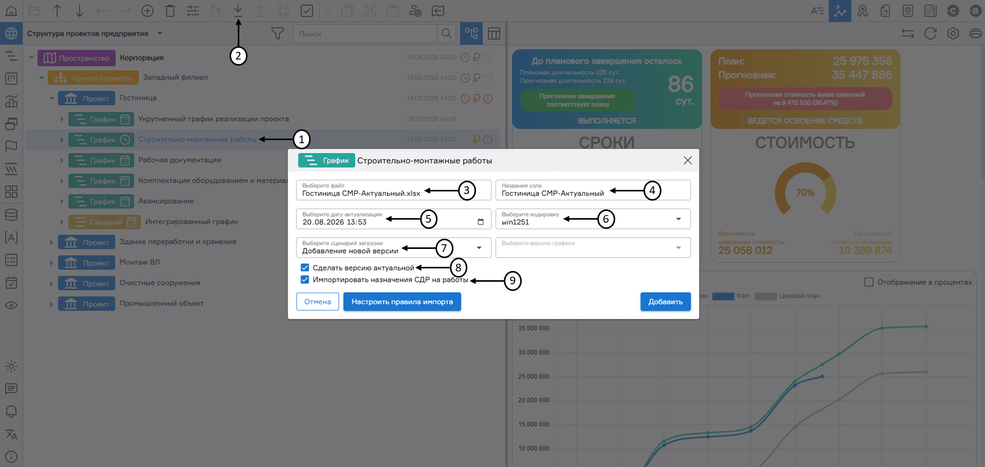Click the text formatting 'A' icon at top right
The height and width of the screenshot is (467, 985).
pos(817,11)
